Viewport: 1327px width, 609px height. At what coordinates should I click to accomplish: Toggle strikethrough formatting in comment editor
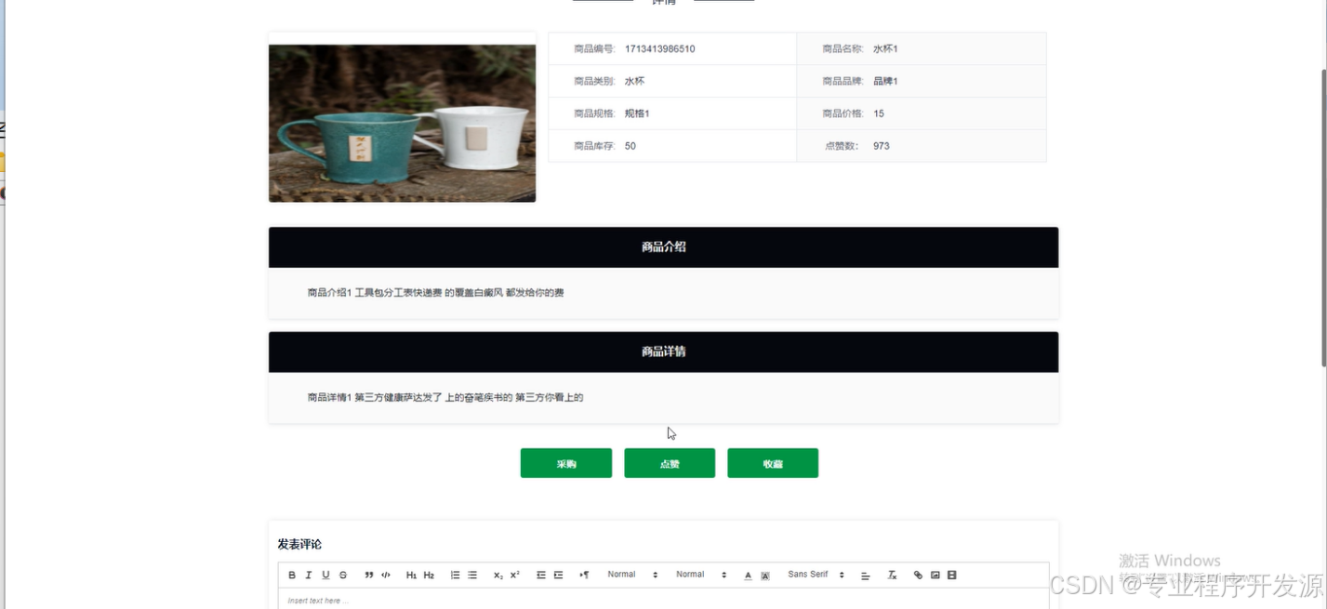click(x=343, y=576)
